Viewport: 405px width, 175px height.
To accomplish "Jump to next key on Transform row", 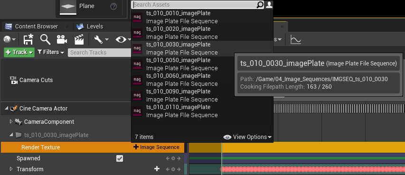I will tap(179, 169).
